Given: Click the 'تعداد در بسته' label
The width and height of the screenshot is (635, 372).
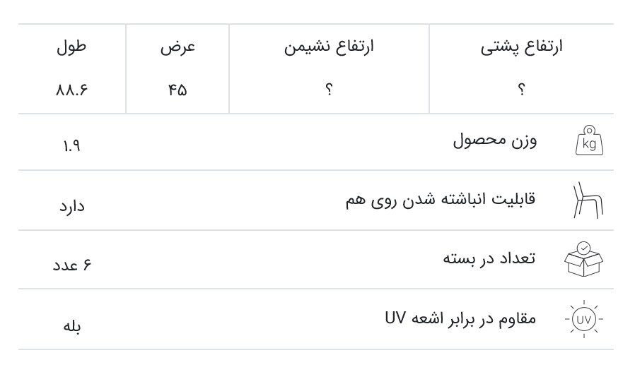Looking at the screenshot, I should pos(489,258).
